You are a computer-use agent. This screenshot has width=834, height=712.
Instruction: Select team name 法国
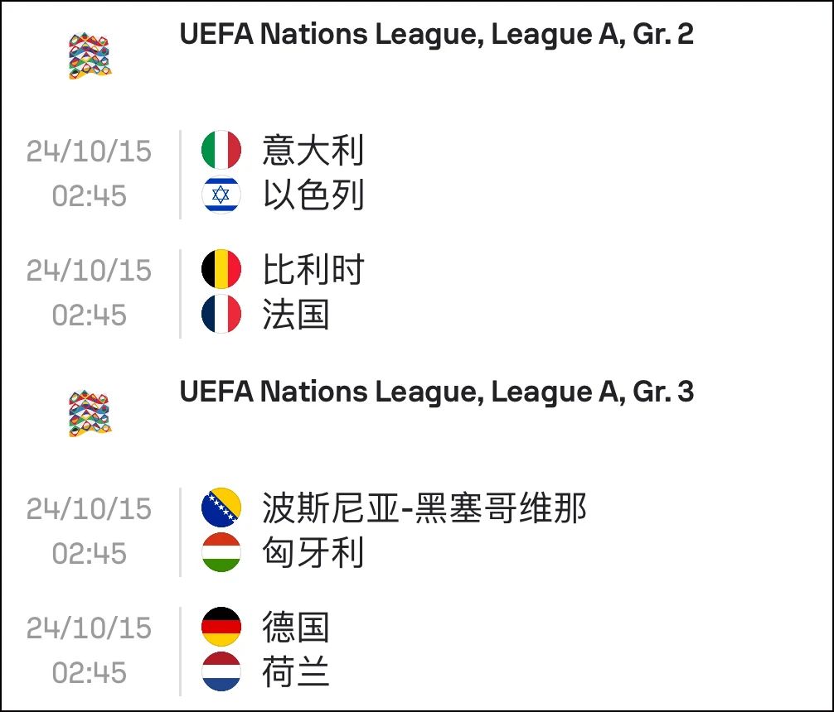tap(296, 314)
